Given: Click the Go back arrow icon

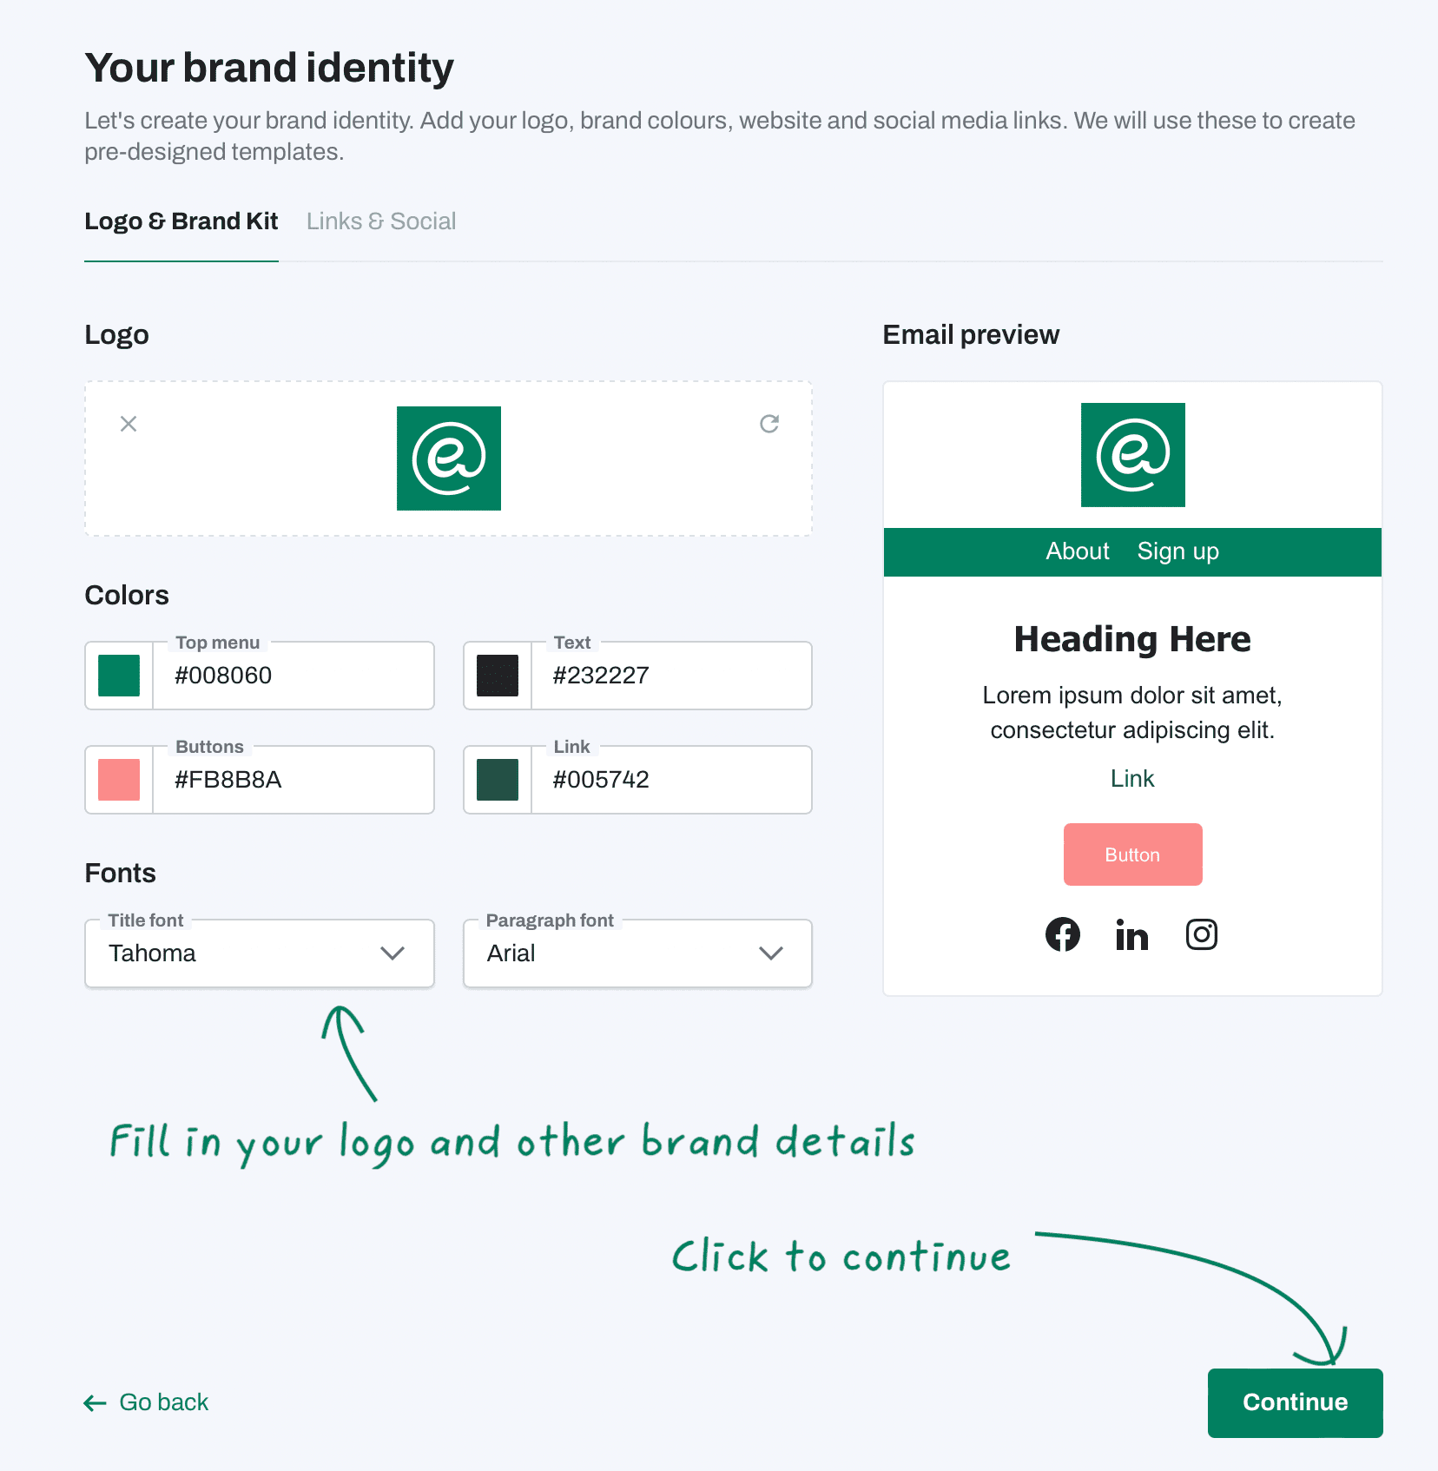Looking at the screenshot, I should click(x=95, y=1402).
